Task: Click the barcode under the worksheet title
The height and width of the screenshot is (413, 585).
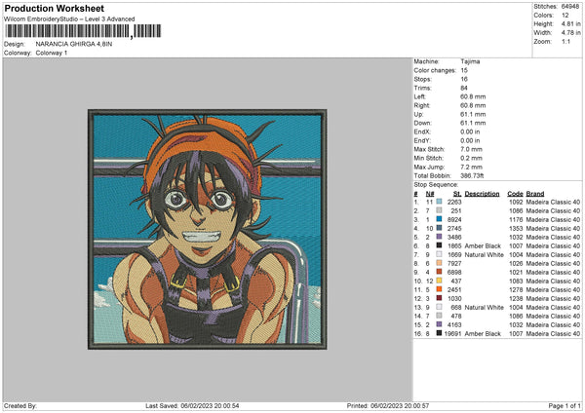Action: [x=83, y=31]
